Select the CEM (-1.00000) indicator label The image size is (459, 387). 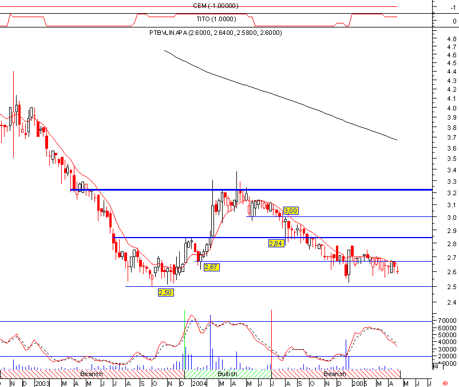(x=216, y=6)
